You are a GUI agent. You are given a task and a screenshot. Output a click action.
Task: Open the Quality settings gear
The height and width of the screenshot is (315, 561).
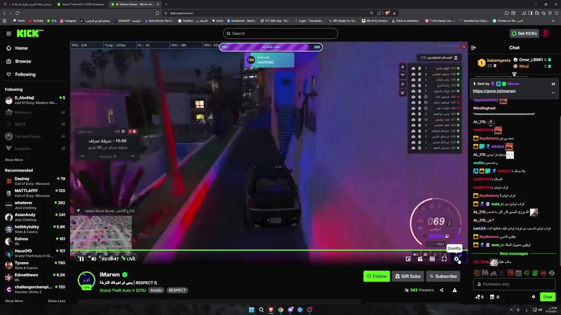457,259
